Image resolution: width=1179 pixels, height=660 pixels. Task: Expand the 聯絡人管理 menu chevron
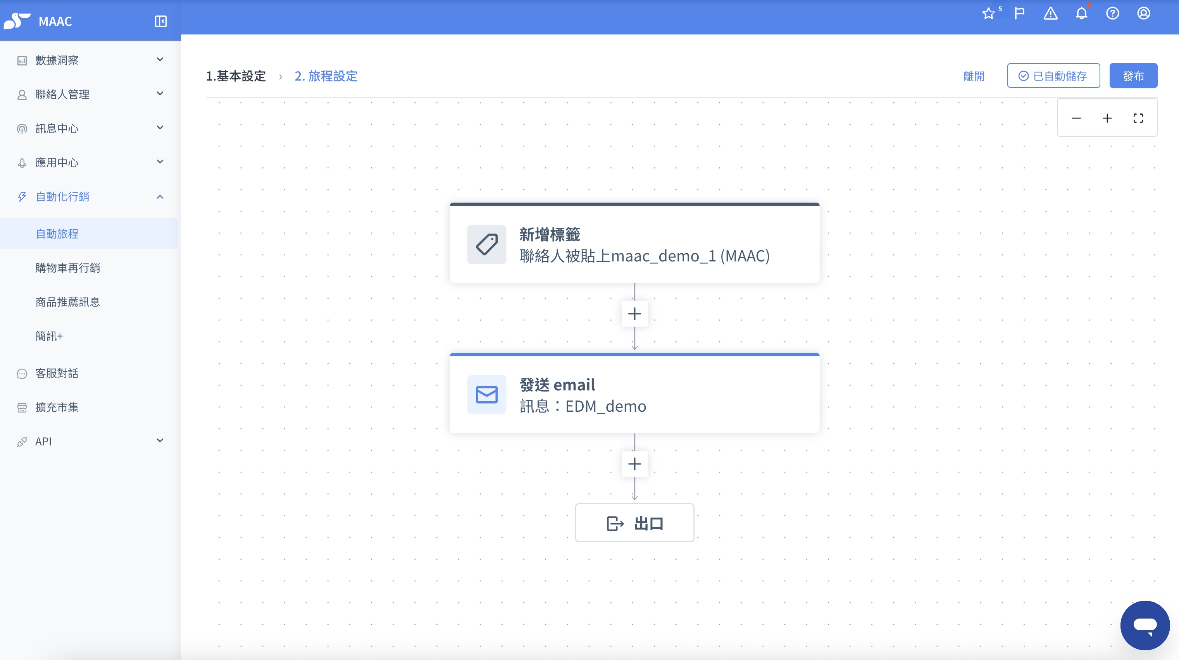pyautogui.click(x=160, y=94)
